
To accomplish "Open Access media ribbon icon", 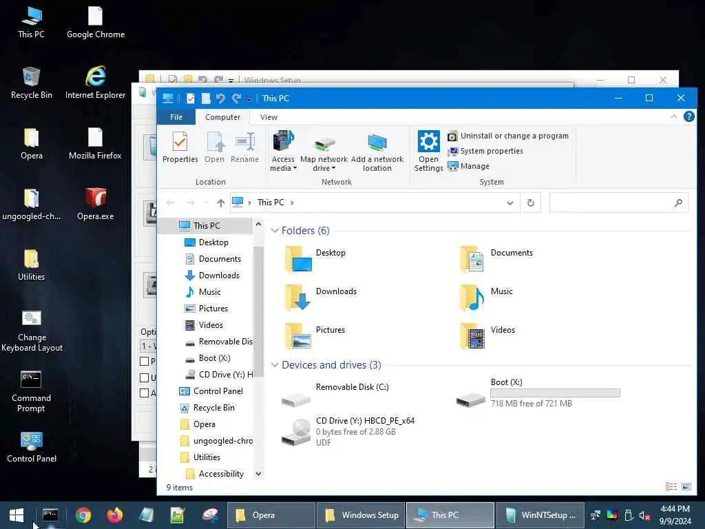I will [x=283, y=150].
